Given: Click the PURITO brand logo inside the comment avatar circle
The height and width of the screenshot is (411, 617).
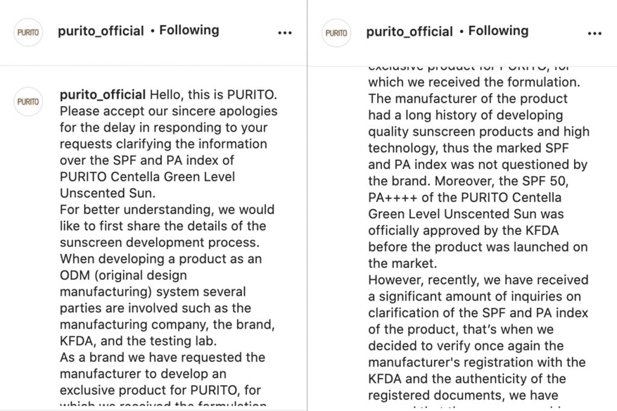Looking at the screenshot, I should click(x=28, y=102).
